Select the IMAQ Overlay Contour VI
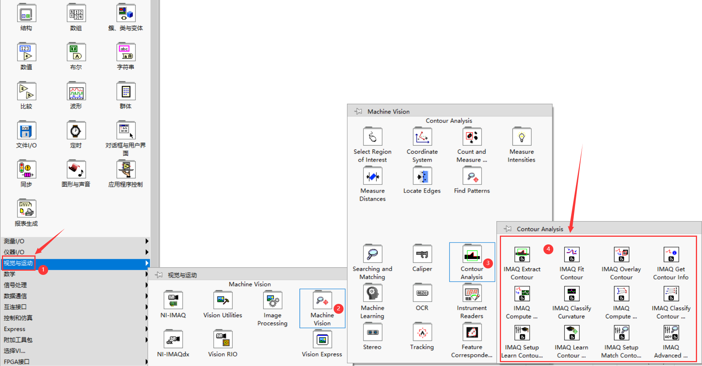 coord(621,254)
